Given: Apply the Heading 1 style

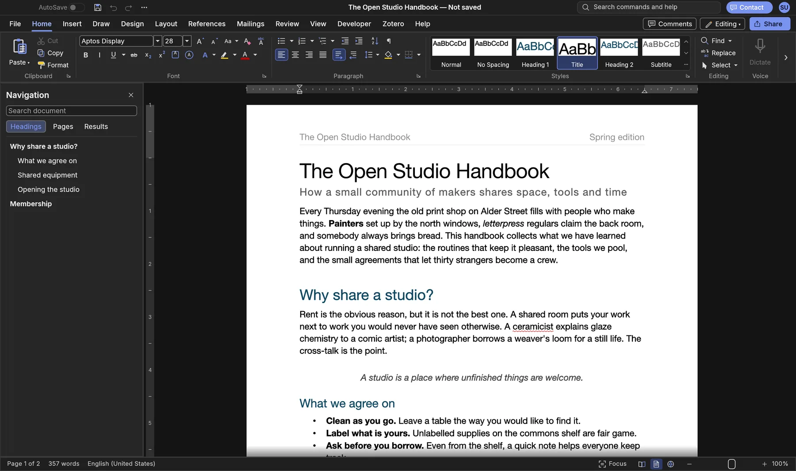Looking at the screenshot, I should point(535,53).
